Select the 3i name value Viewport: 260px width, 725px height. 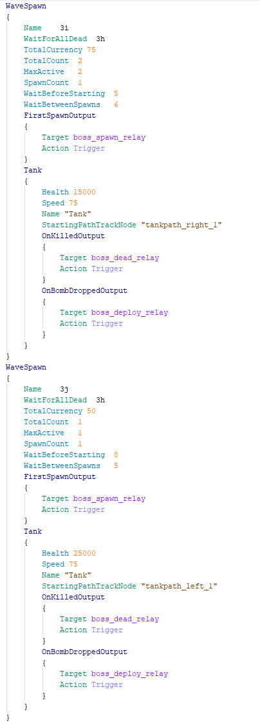[x=64, y=28]
